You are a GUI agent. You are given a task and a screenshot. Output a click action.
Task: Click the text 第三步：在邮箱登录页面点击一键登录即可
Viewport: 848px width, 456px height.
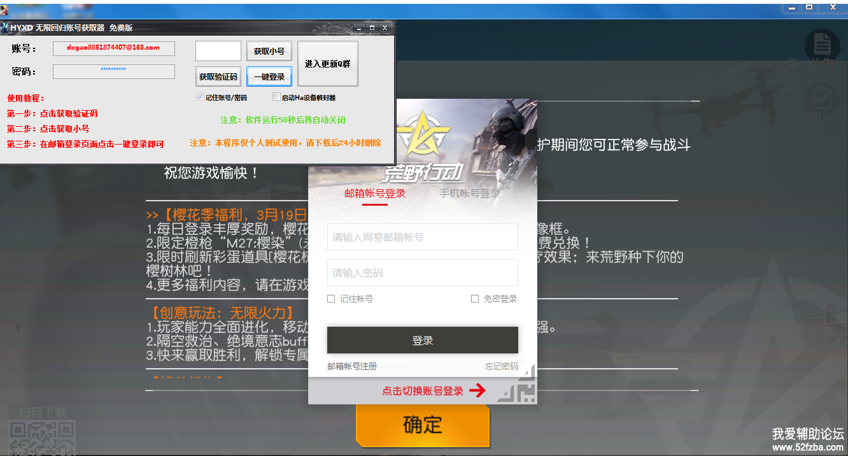(85, 144)
